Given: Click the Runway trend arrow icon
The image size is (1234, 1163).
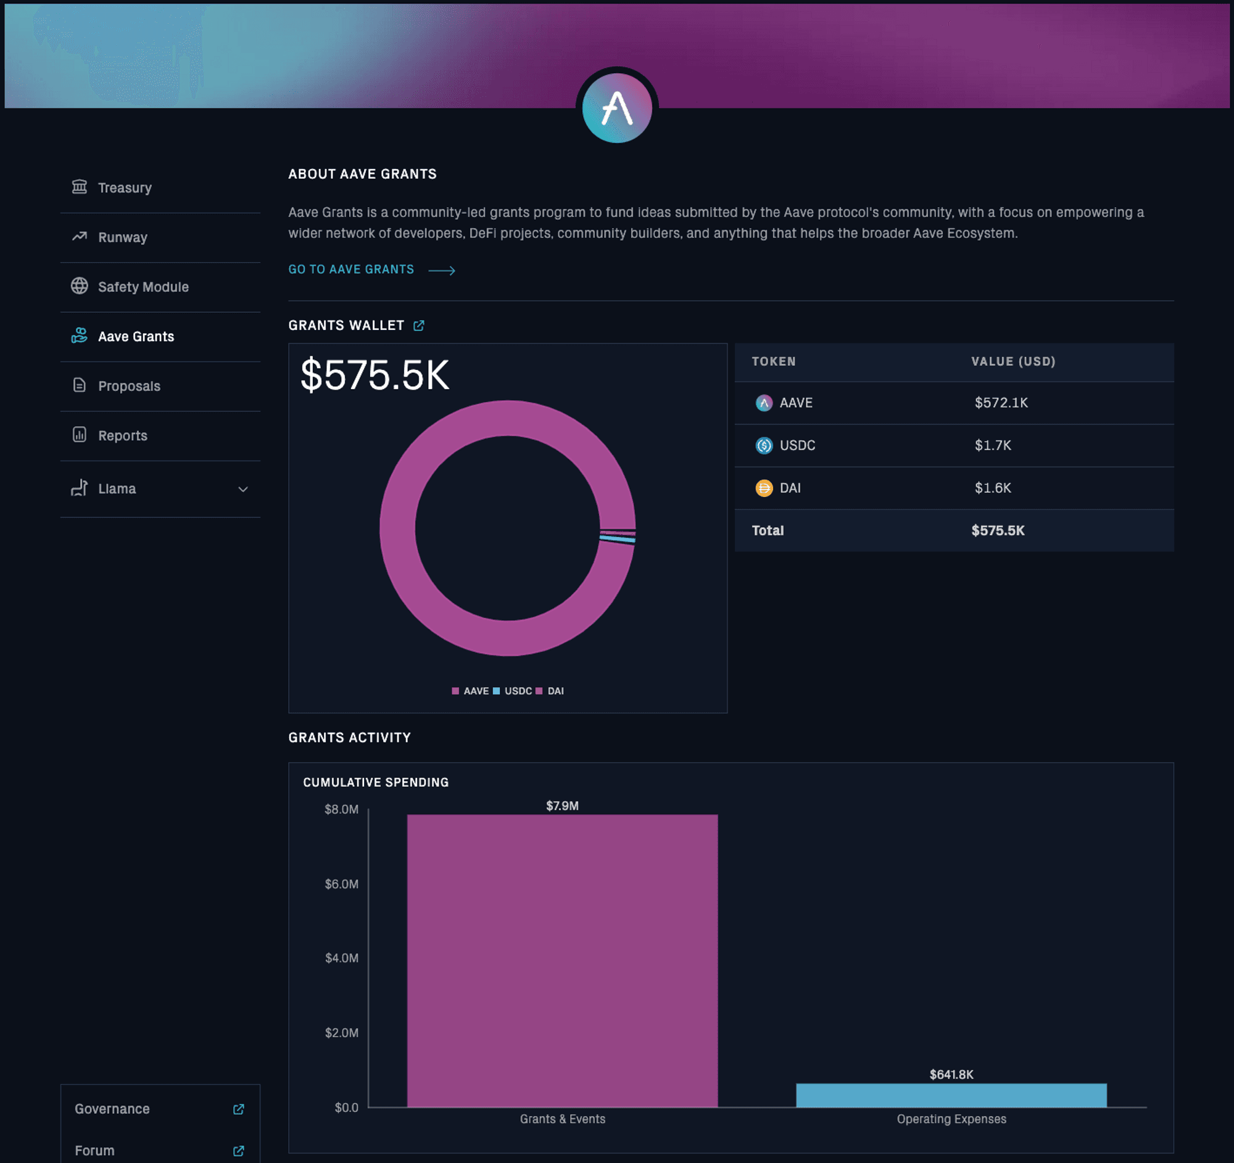Looking at the screenshot, I should tap(80, 236).
